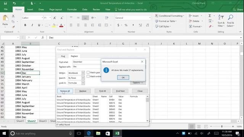Click the Insert Function fx icon
Screen dimensions: 244x137
click(x=43, y=37)
